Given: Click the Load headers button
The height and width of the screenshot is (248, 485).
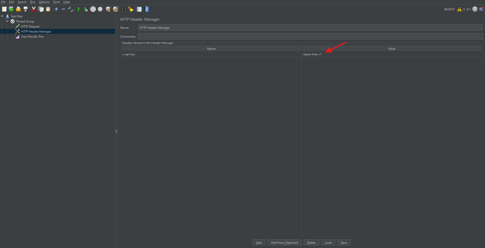Looking at the screenshot, I should point(328,242).
